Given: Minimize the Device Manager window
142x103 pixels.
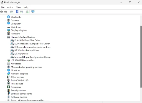Looking at the screenshot, I should [x=121, y=2].
